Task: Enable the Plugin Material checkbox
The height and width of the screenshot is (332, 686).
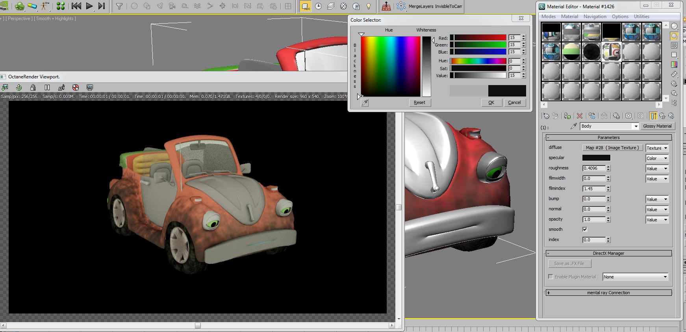Action: pos(551,276)
